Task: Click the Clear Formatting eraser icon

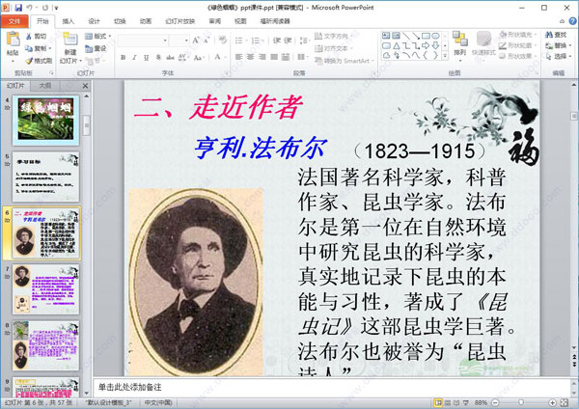Action: (x=222, y=41)
